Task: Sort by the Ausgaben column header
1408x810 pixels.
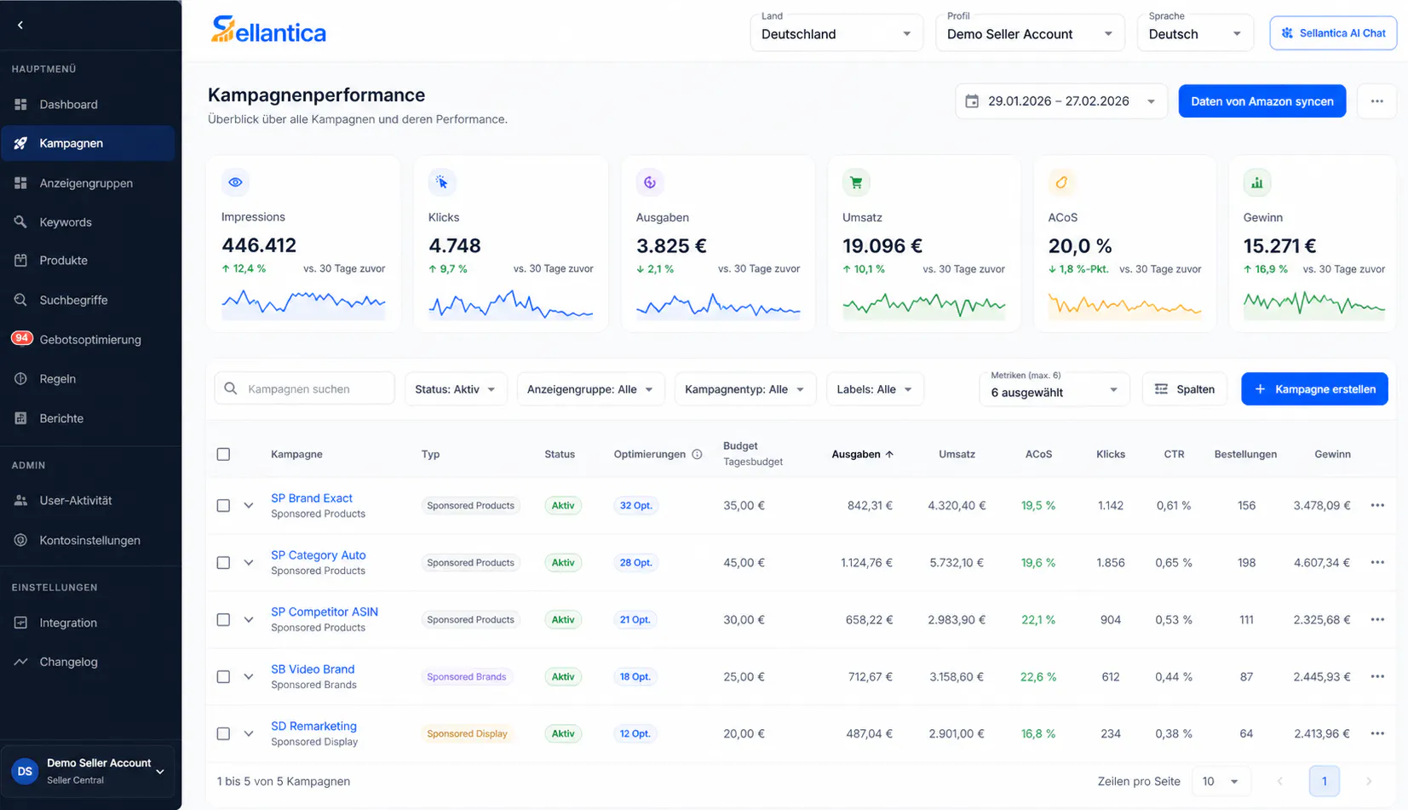Action: [x=862, y=455]
